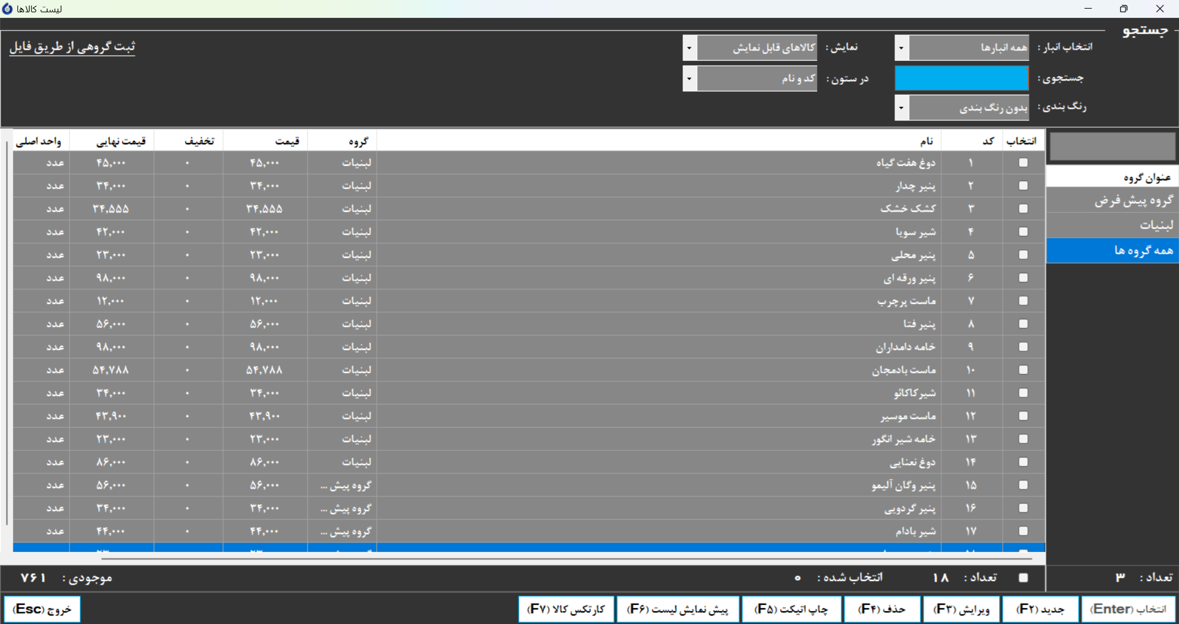Select the پنیر گردویی row name

click(x=910, y=508)
